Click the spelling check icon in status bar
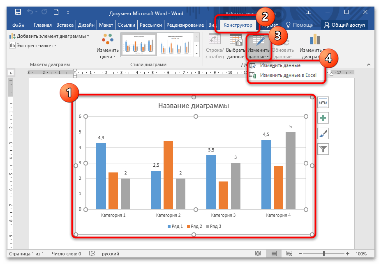The width and height of the screenshot is (381, 264). (92, 254)
